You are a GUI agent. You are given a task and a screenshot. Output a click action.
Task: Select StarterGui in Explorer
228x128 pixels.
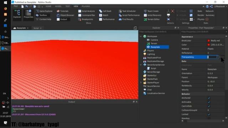(150, 75)
